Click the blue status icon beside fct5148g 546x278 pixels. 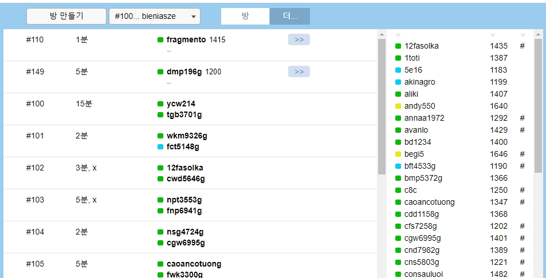point(160,147)
